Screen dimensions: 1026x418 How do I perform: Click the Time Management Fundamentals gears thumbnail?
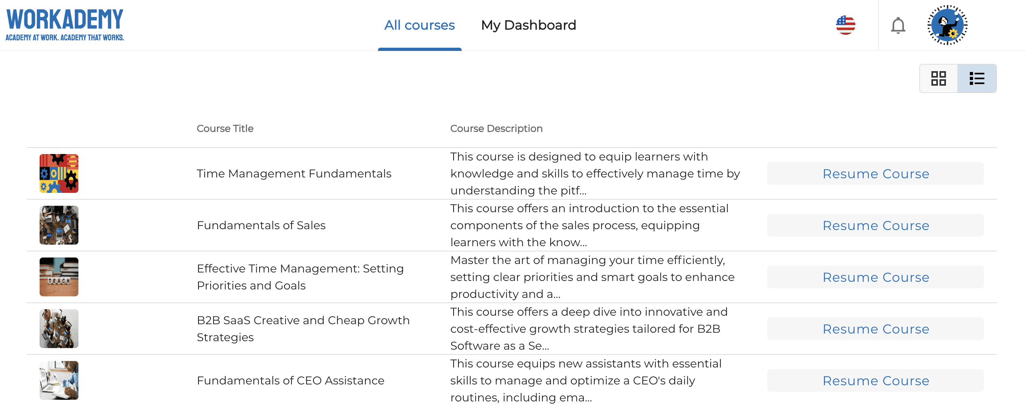coord(59,173)
